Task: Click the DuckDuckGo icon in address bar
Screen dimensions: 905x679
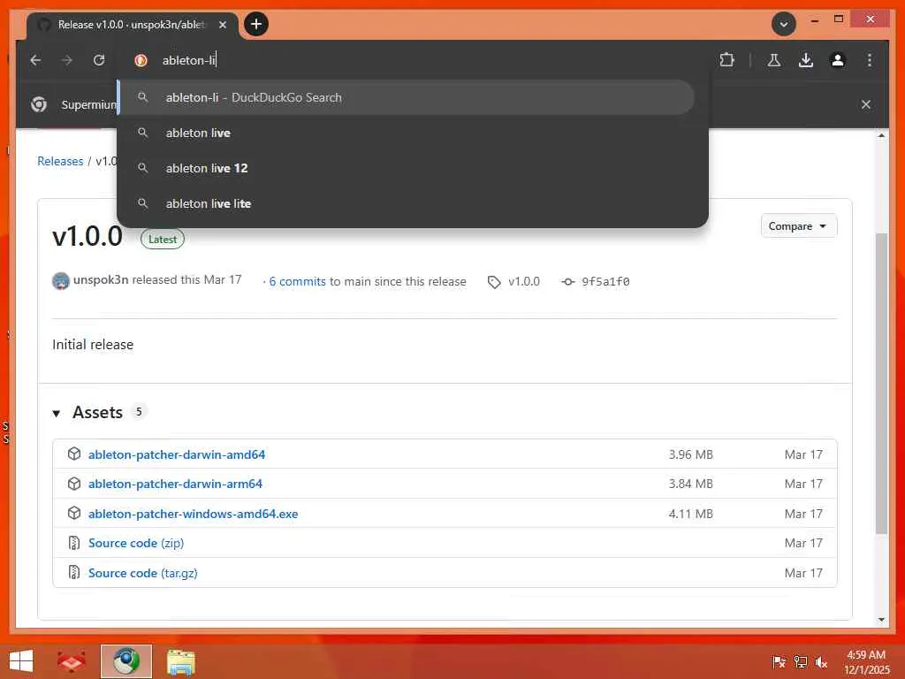Action: (141, 60)
